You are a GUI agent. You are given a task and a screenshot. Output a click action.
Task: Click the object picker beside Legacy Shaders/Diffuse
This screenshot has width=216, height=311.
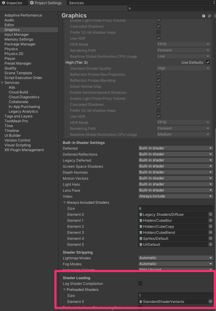[x=210, y=214]
